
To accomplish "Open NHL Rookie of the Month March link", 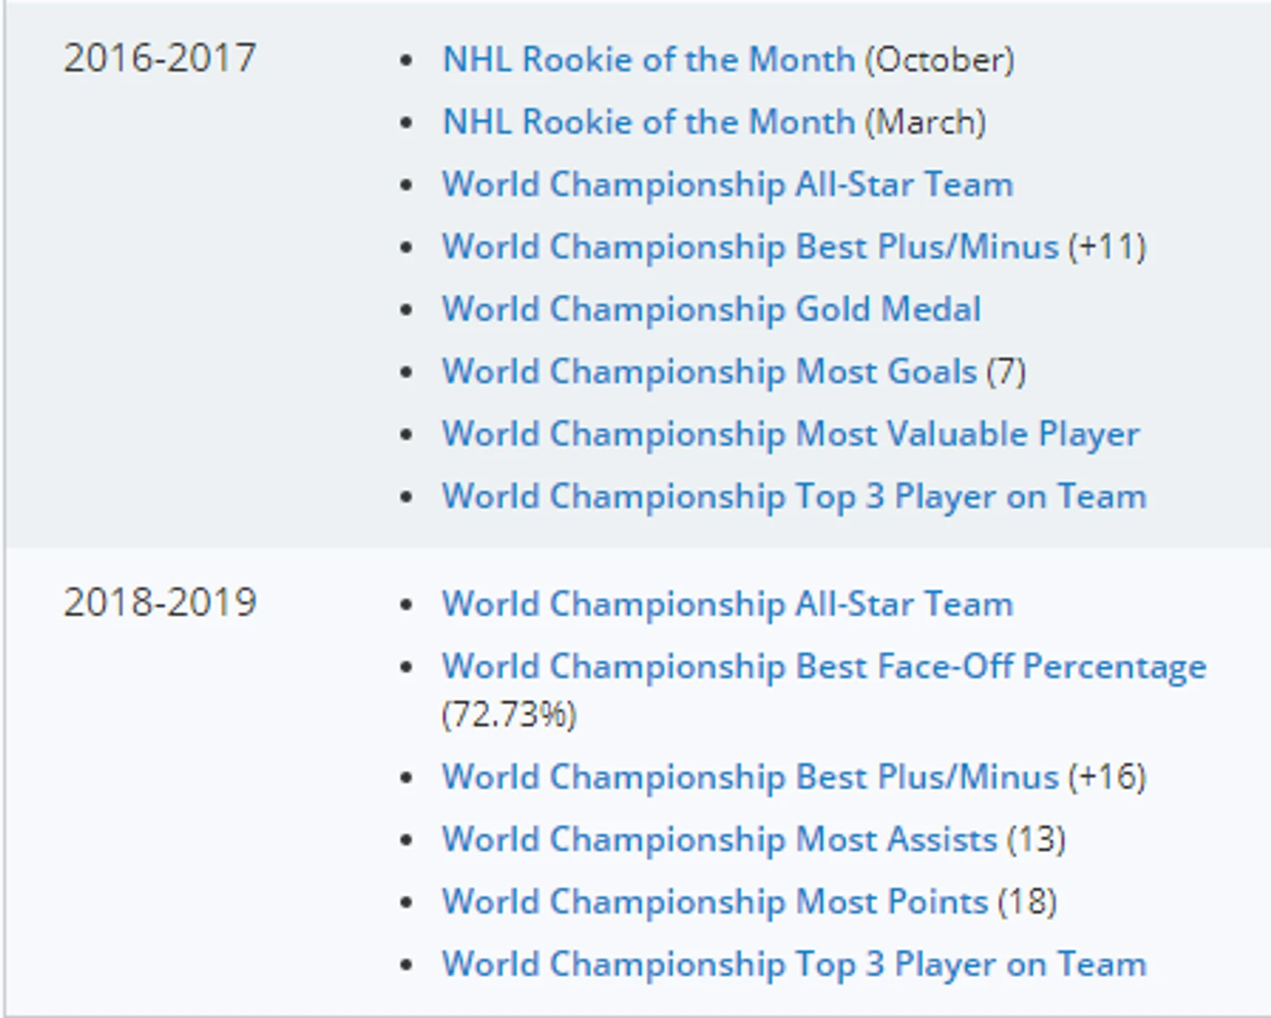I will [x=649, y=123].
